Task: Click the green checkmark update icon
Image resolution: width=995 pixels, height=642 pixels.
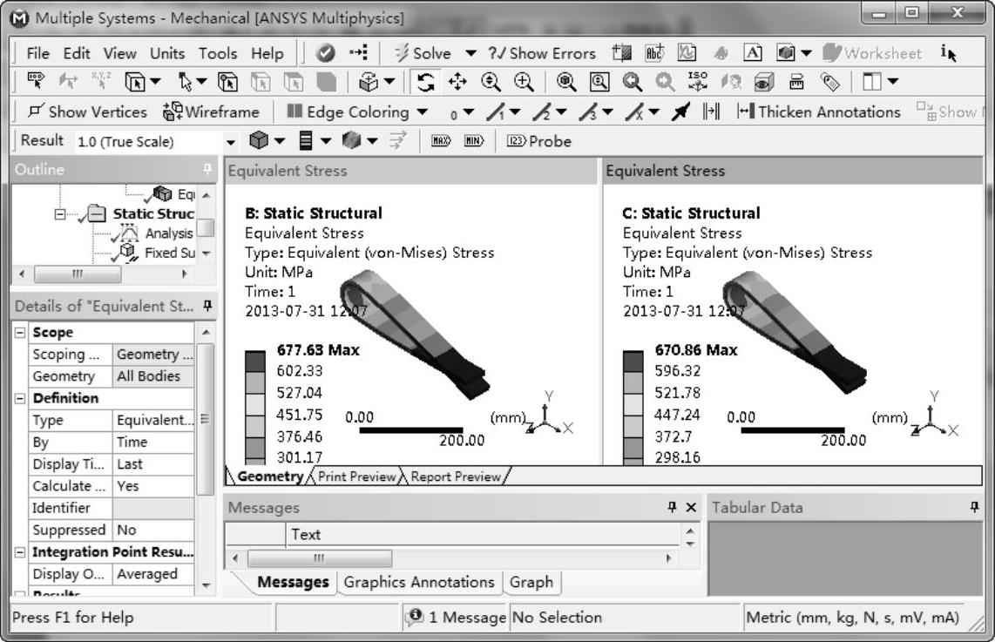Action: coord(326,53)
